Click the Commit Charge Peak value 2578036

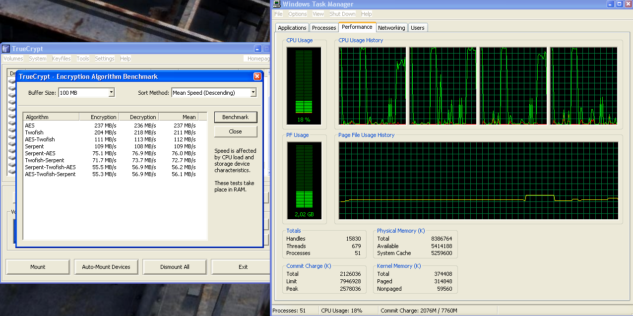[350, 289]
